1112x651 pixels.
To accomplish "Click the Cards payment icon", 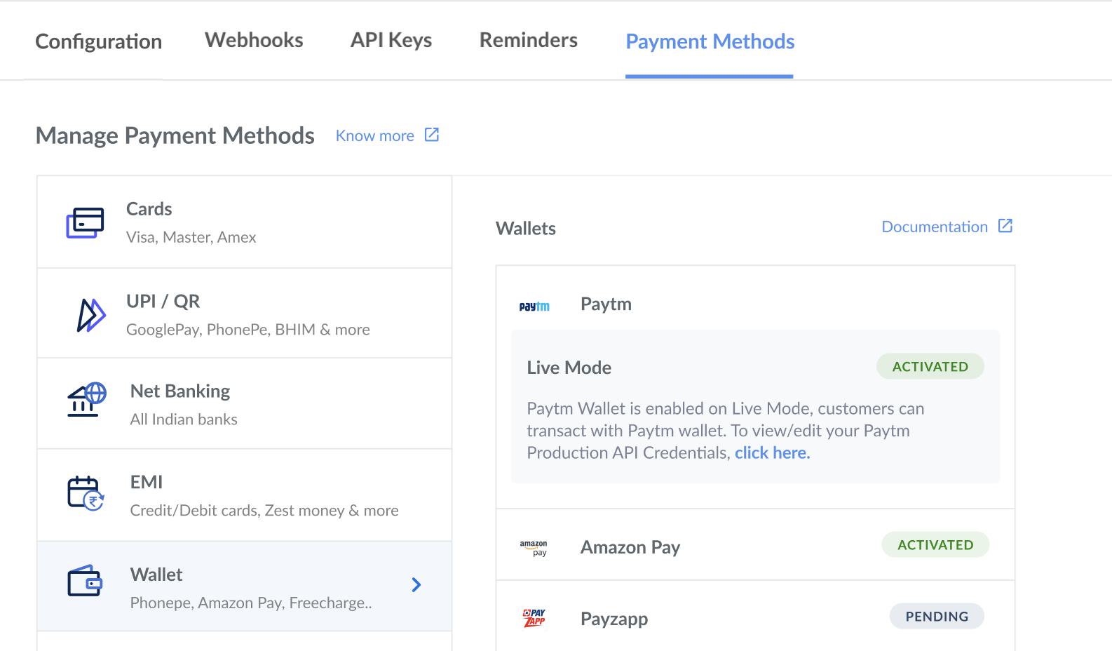I will click(x=85, y=222).
